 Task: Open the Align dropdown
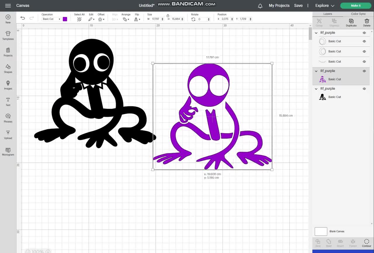(x=115, y=19)
